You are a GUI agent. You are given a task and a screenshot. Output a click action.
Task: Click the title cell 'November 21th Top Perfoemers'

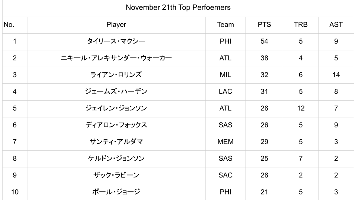178,7
